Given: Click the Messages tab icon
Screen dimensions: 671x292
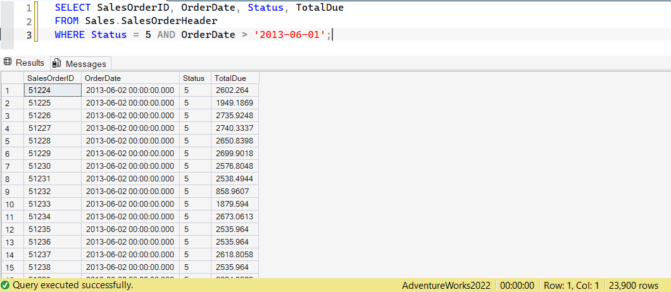Looking at the screenshot, I should (x=57, y=64).
